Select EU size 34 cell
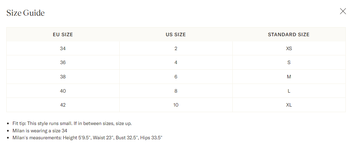 point(63,48)
